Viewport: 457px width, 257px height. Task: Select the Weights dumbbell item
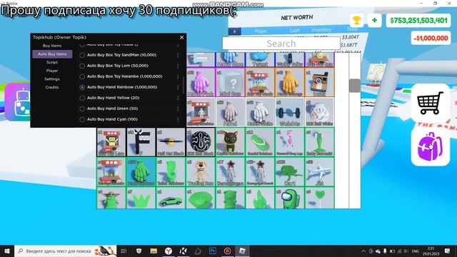point(289,113)
